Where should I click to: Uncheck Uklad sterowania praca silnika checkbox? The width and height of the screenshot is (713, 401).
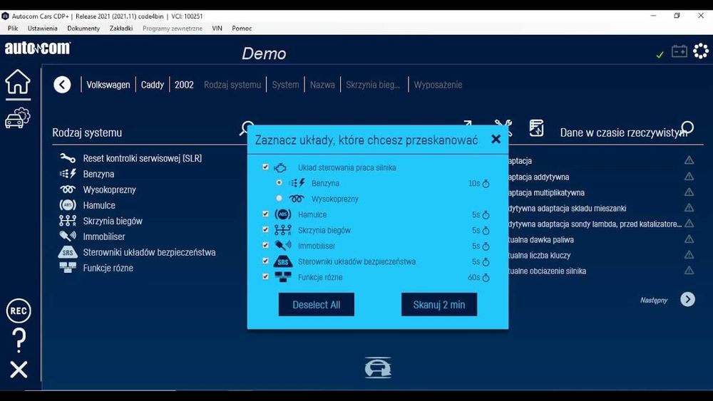(x=265, y=167)
